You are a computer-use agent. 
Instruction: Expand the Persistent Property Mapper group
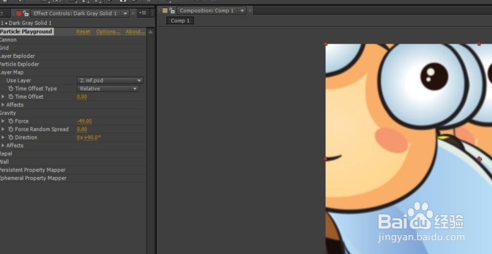pos(32,170)
